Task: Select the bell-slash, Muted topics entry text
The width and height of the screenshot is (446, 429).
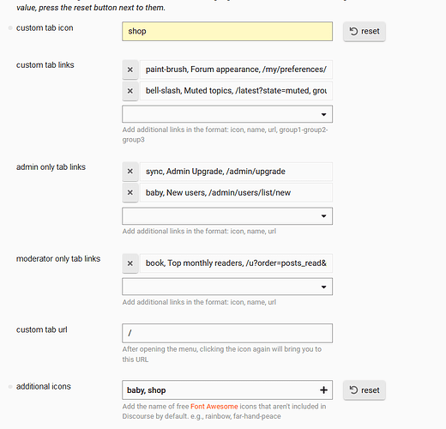Action: [236, 91]
